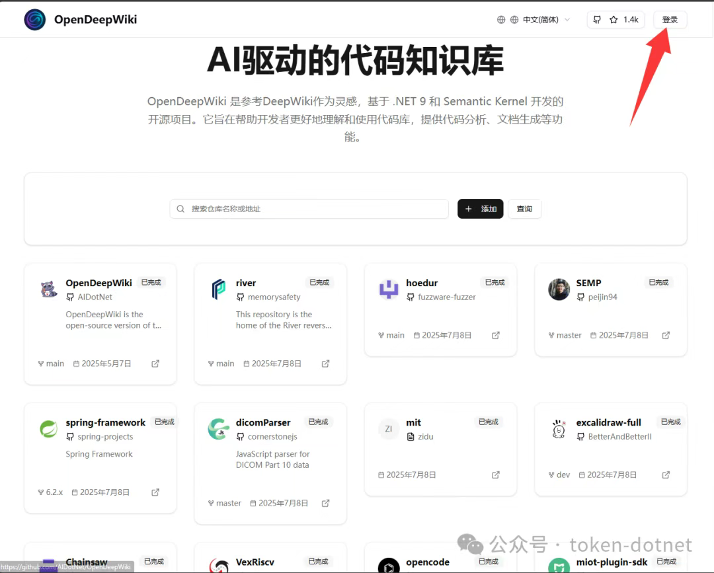Open external link icon on SEMP card
Screen dimensions: 714x573
tap(666, 336)
